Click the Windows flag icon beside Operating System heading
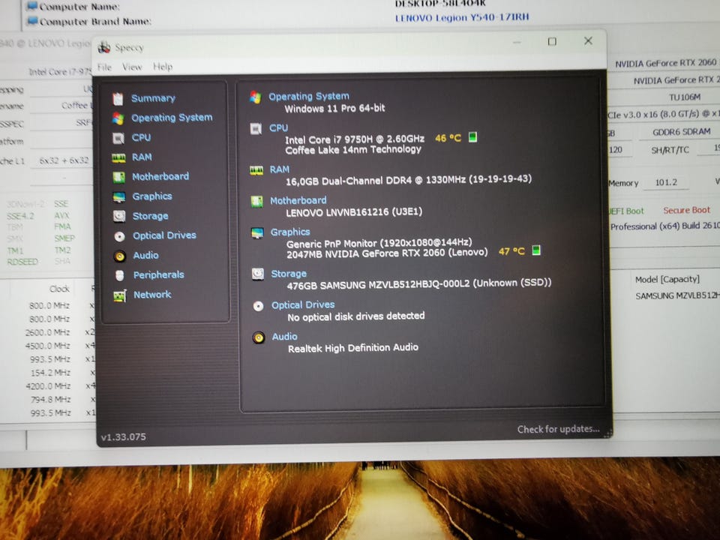Screen dimensions: 720x540 (256, 97)
